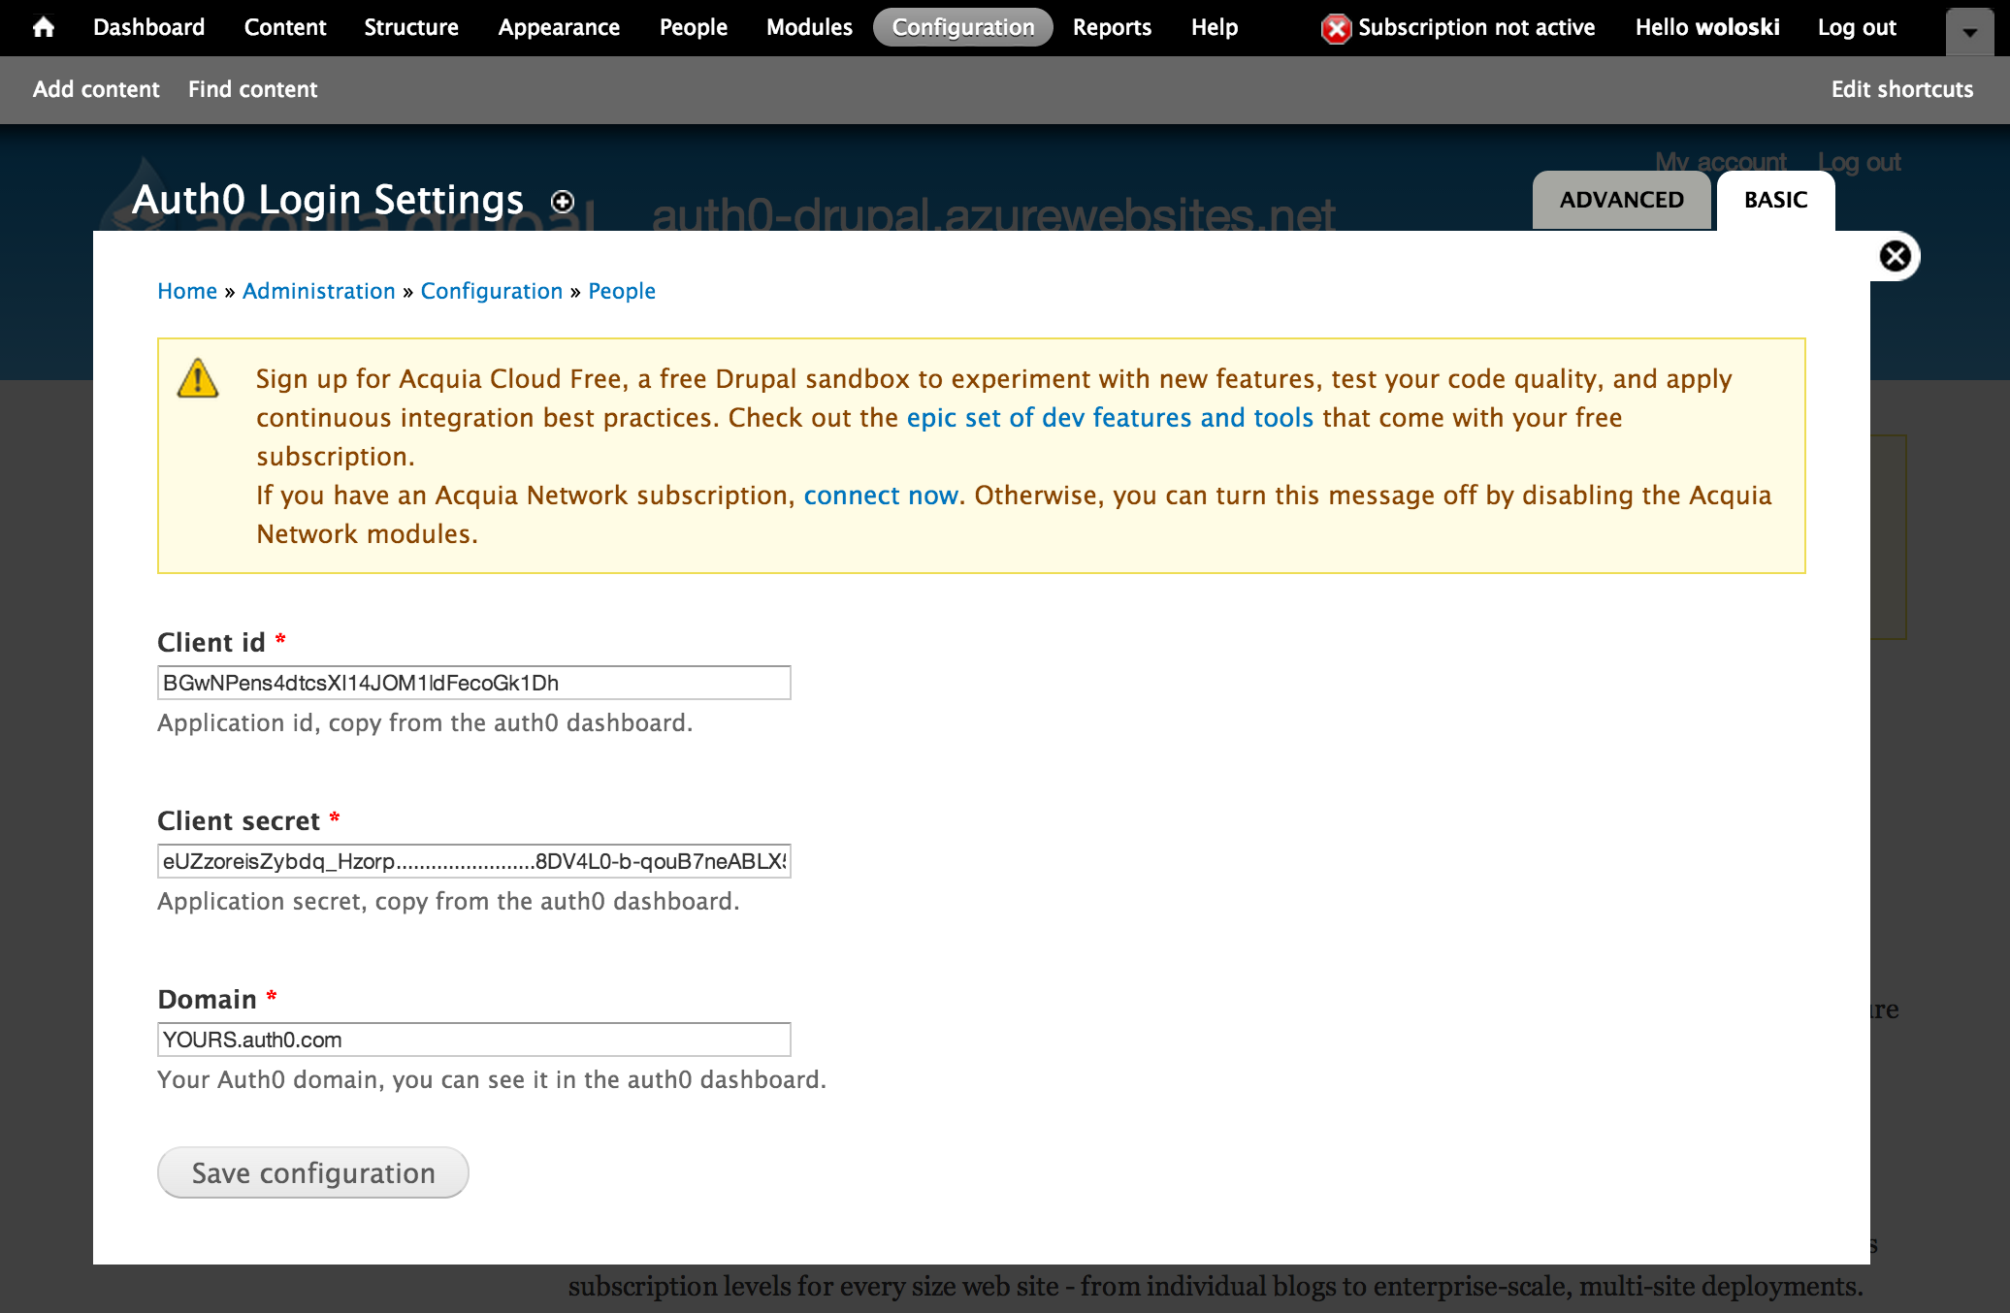Click Log out in the admin toolbar
The image size is (2010, 1313).
point(1857,27)
